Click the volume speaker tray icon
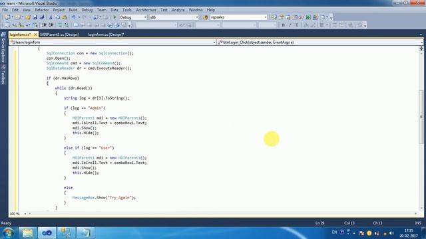This screenshot has height=239, width=426. 391,233
